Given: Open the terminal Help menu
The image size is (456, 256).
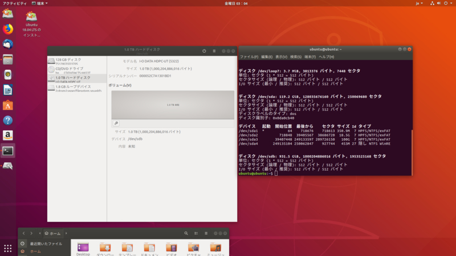Looking at the screenshot, I should [x=326, y=57].
